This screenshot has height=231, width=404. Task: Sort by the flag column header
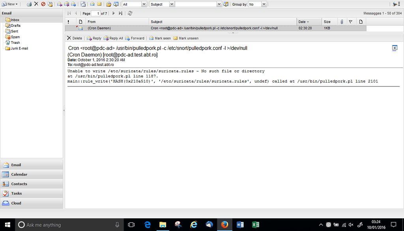point(351,22)
